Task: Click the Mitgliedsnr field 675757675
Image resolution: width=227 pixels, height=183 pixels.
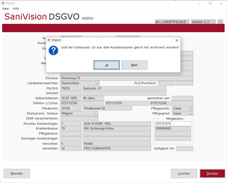Action: coord(173,123)
